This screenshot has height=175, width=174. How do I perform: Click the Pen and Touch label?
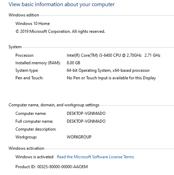coord(29,78)
